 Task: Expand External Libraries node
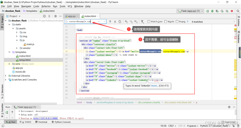pyautogui.click(x=6, y=76)
